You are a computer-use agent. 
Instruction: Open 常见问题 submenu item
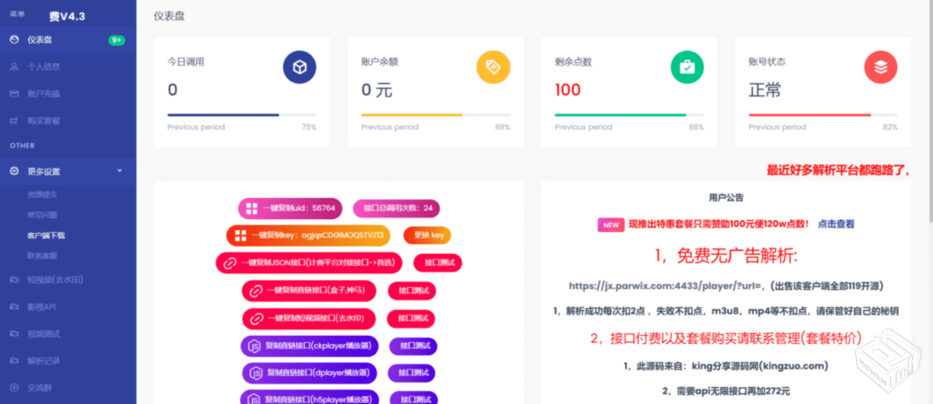(x=42, y=215)
